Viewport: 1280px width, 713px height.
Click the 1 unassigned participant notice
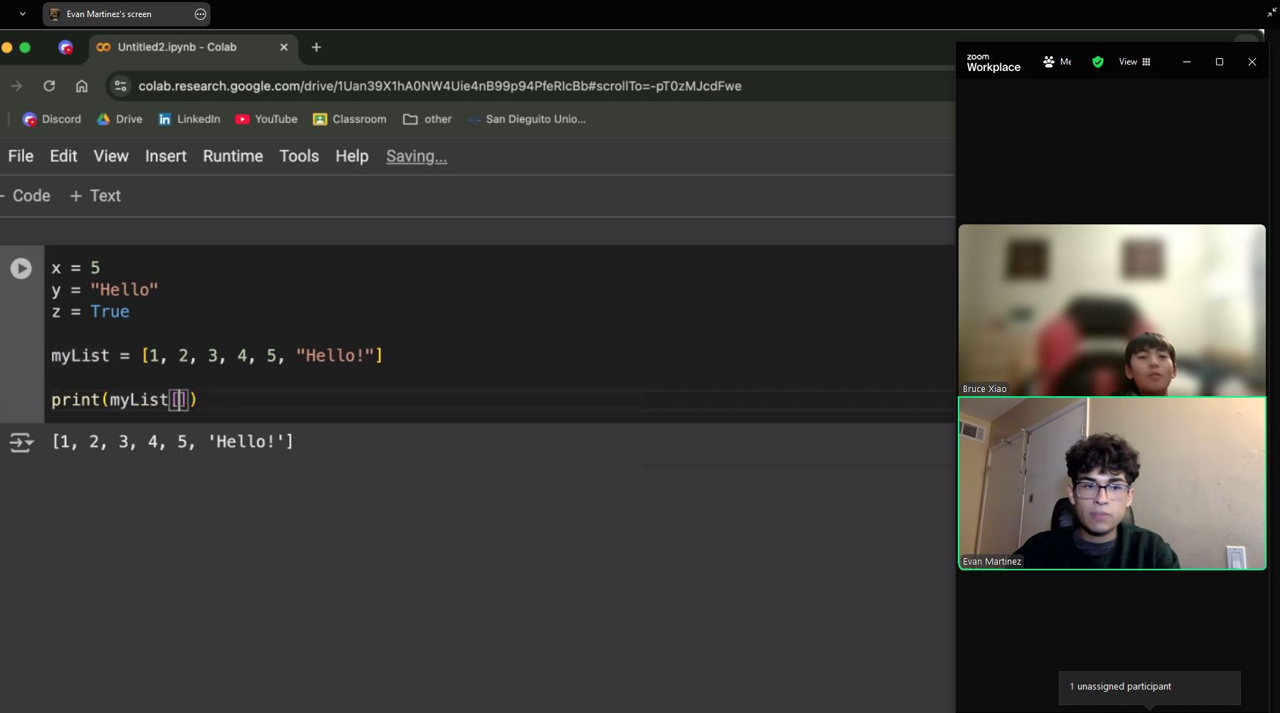(x=1149, y=687)
